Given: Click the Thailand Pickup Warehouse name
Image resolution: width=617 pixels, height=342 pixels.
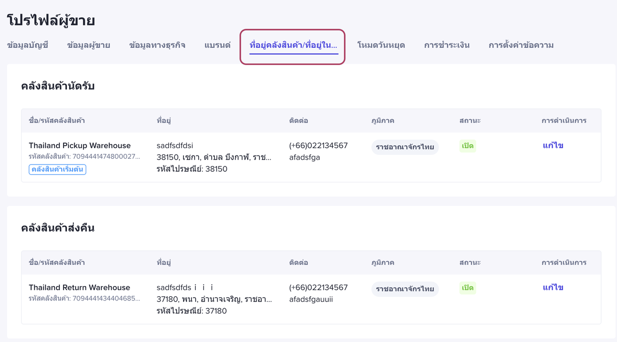Looking at the screenshot, I should pos(80,146).
